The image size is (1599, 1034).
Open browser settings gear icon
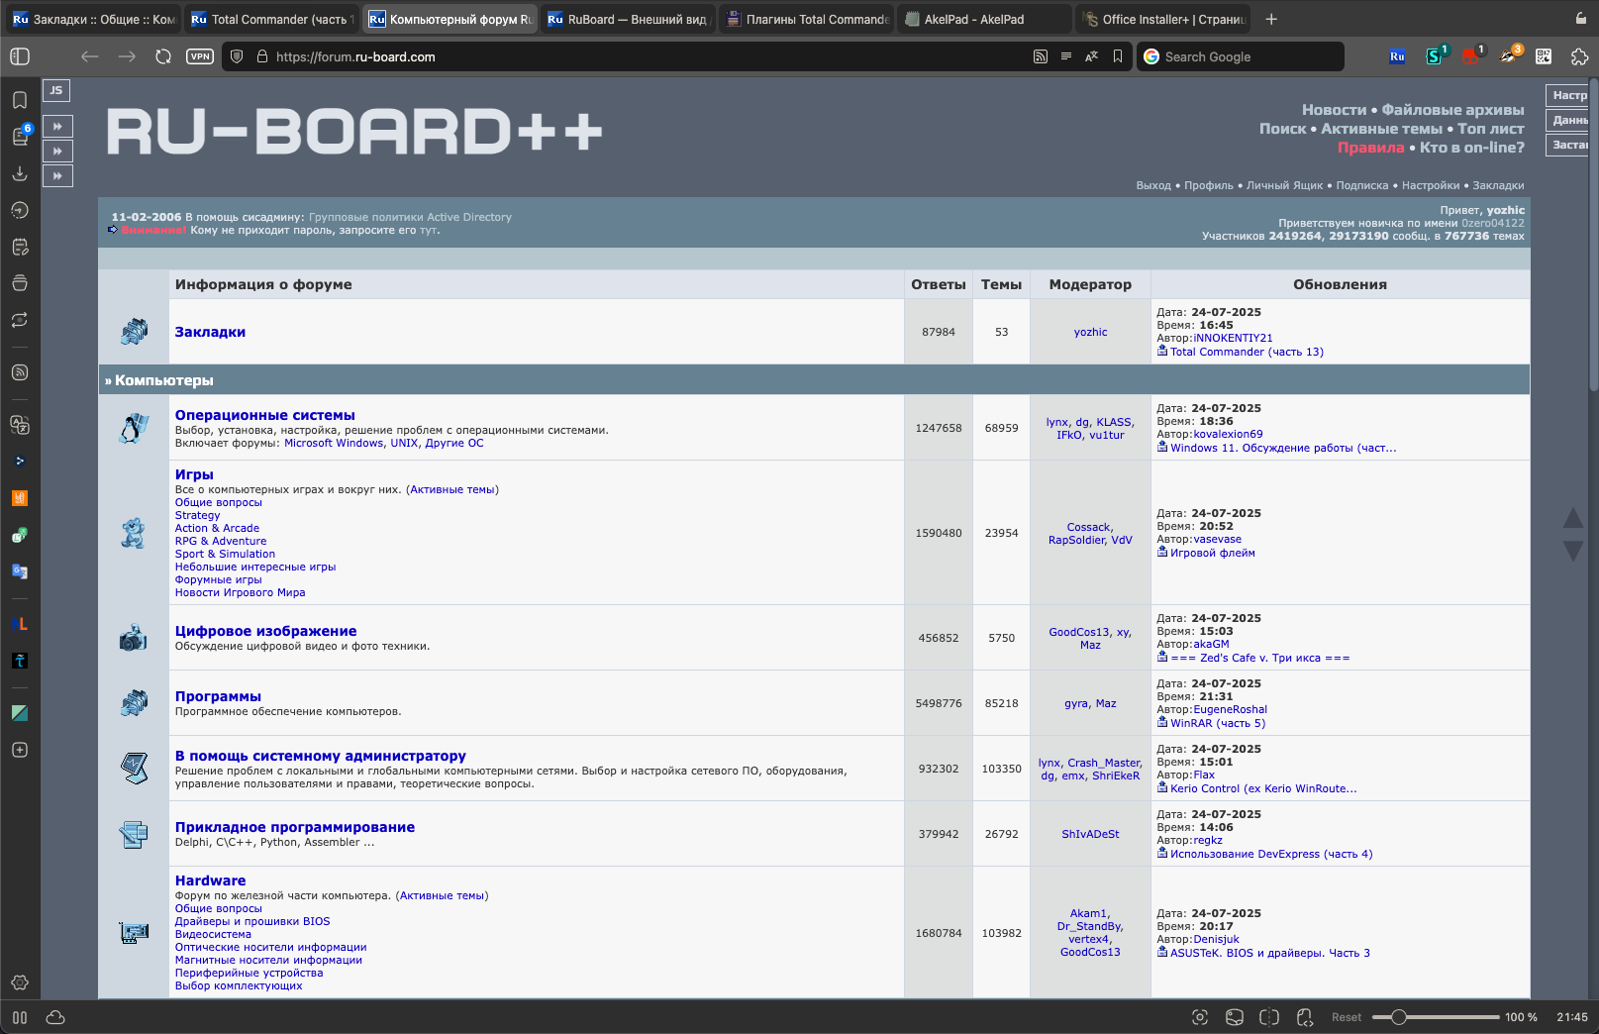[x=20, y=982]
